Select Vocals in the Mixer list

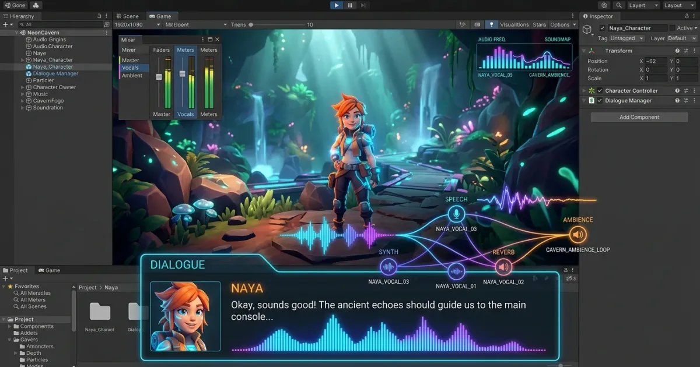coord(134,68)
